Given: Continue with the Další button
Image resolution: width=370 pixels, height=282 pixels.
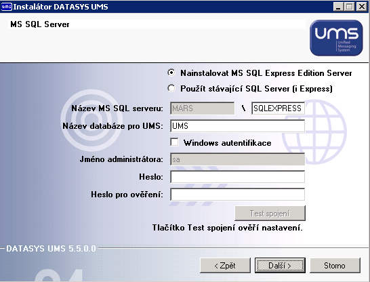Looking at the screenshot, I should click(280, 266).
